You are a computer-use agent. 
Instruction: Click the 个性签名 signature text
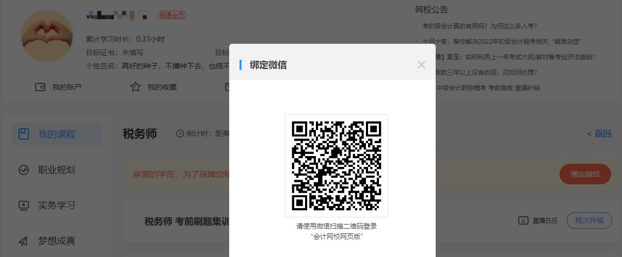click(157, 66)
